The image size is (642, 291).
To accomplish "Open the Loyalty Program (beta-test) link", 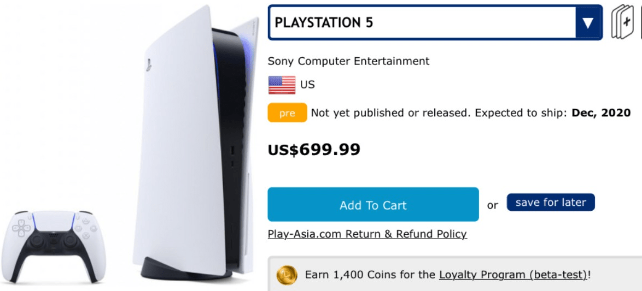I will pyautogui.click(x=513, y=274).
